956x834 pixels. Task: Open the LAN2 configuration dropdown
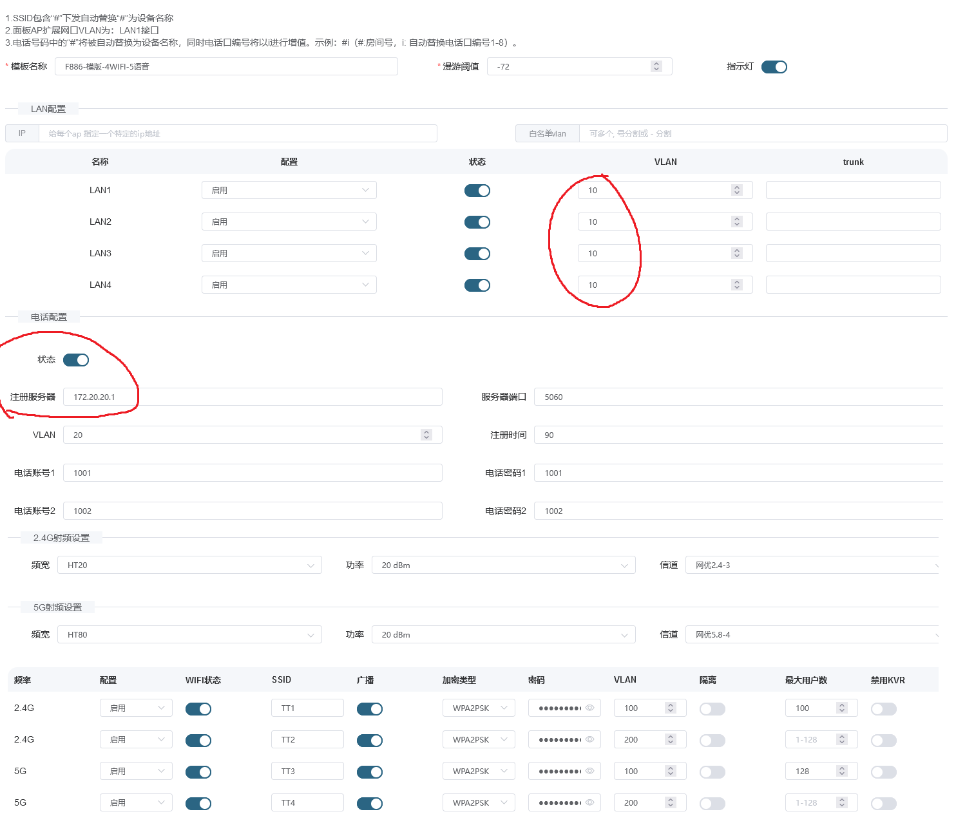pyautogui.click(x=289, y=222)
